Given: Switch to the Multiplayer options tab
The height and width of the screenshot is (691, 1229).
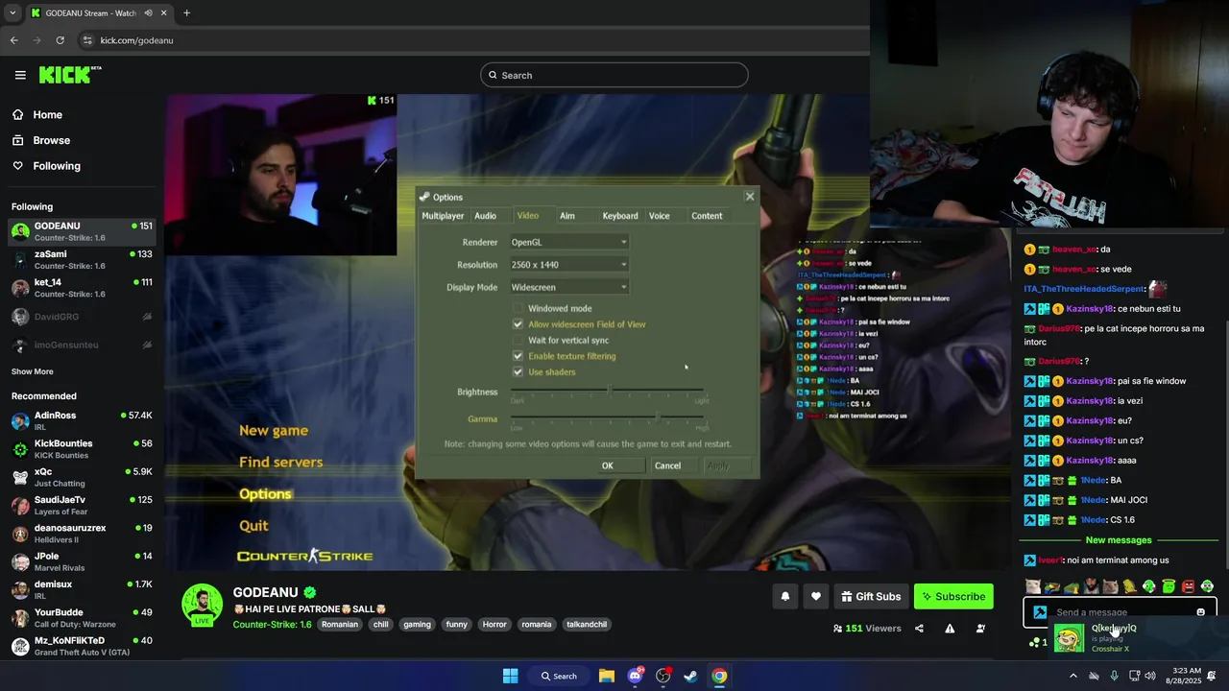Looking at the screenshot, I should click(x=443, y=216).
